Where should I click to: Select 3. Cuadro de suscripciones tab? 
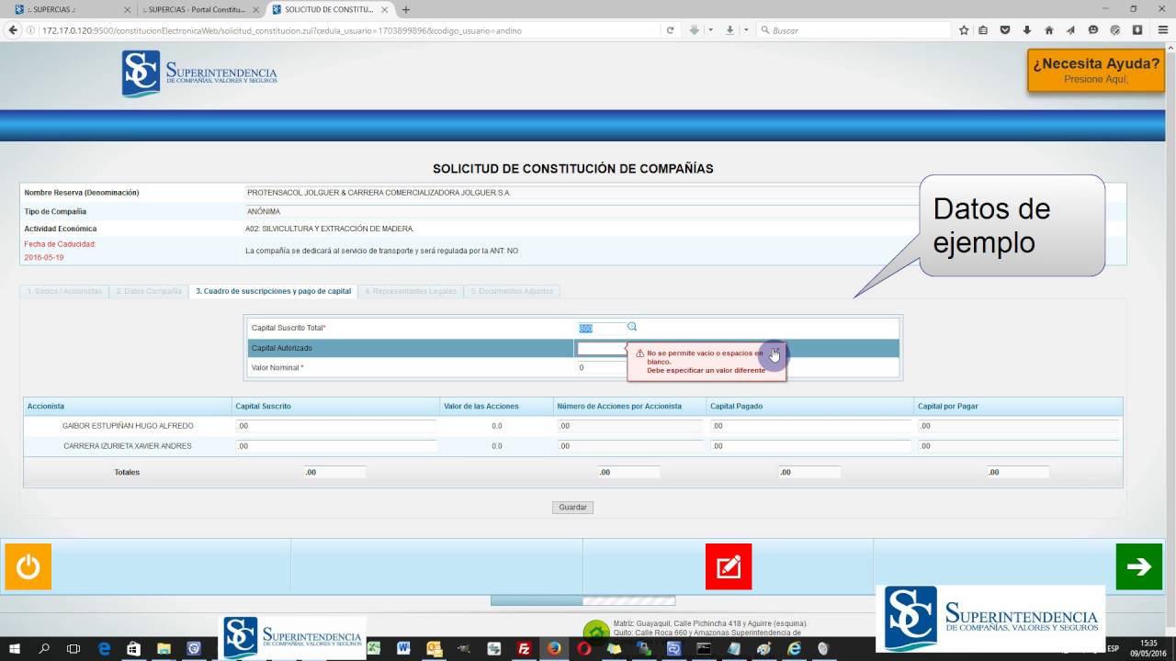(x=273, y=291)
